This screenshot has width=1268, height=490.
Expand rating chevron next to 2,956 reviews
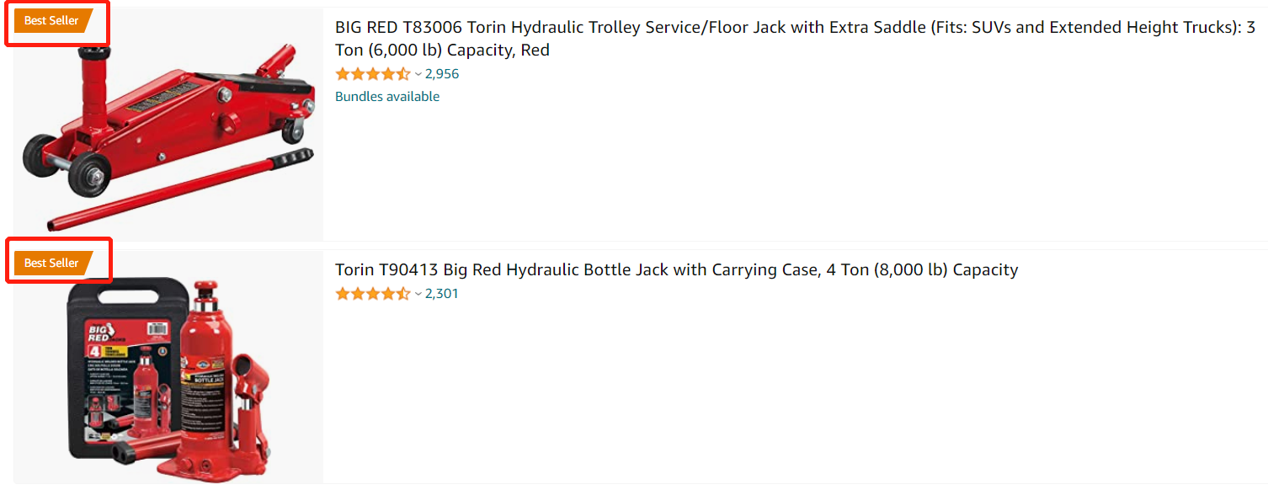coord(418,74)
